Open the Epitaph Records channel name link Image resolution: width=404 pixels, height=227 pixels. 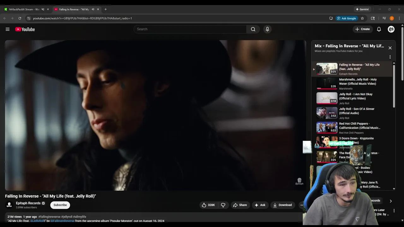(28, 203)
